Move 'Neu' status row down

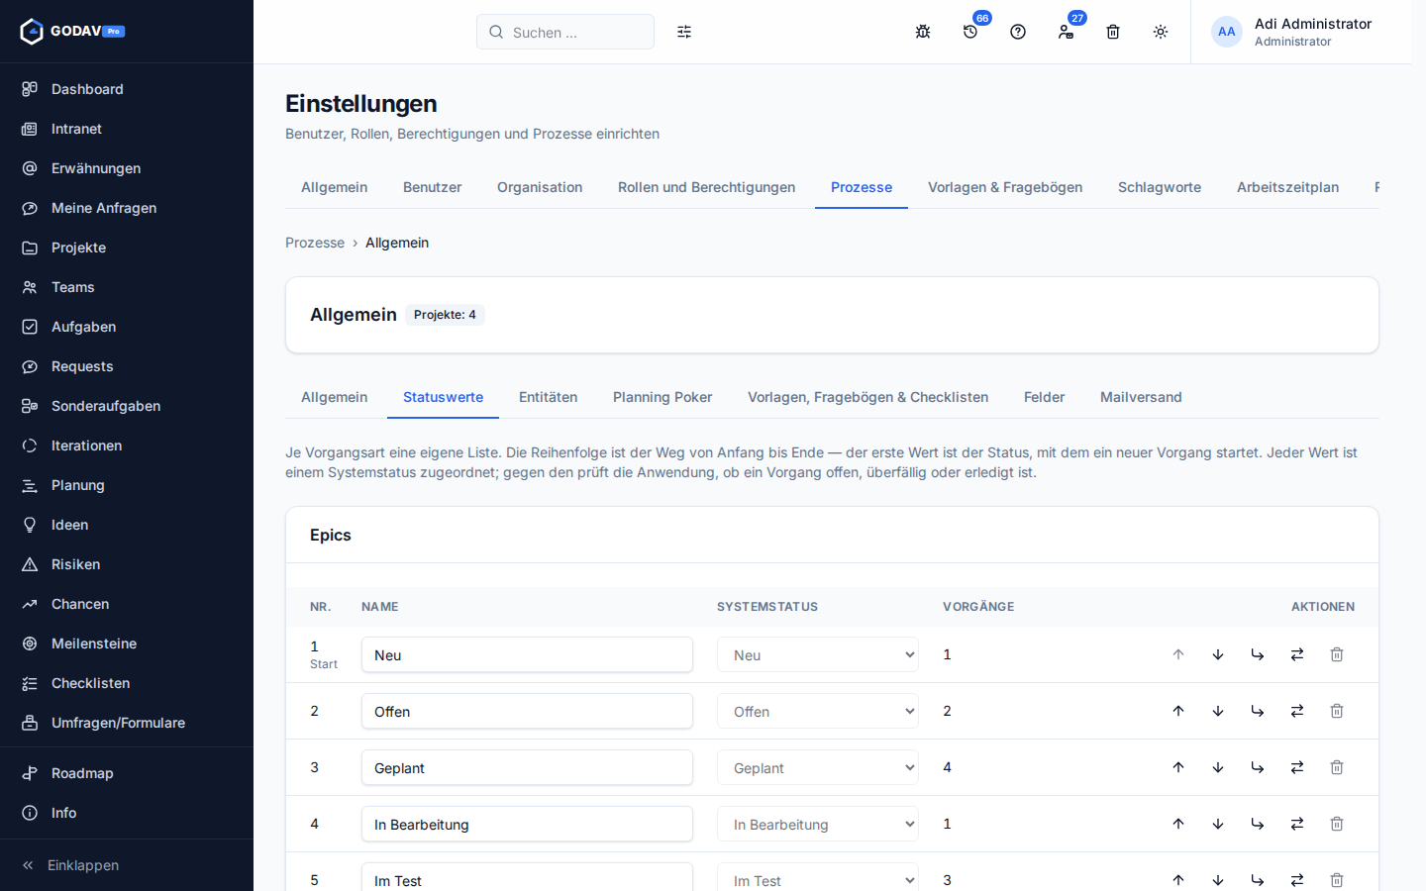coord(1218,654)
